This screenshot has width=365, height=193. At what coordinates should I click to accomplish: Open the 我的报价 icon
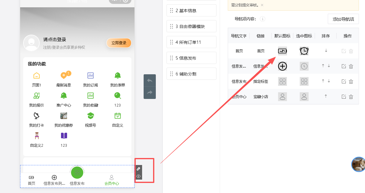tap(37, 96)
